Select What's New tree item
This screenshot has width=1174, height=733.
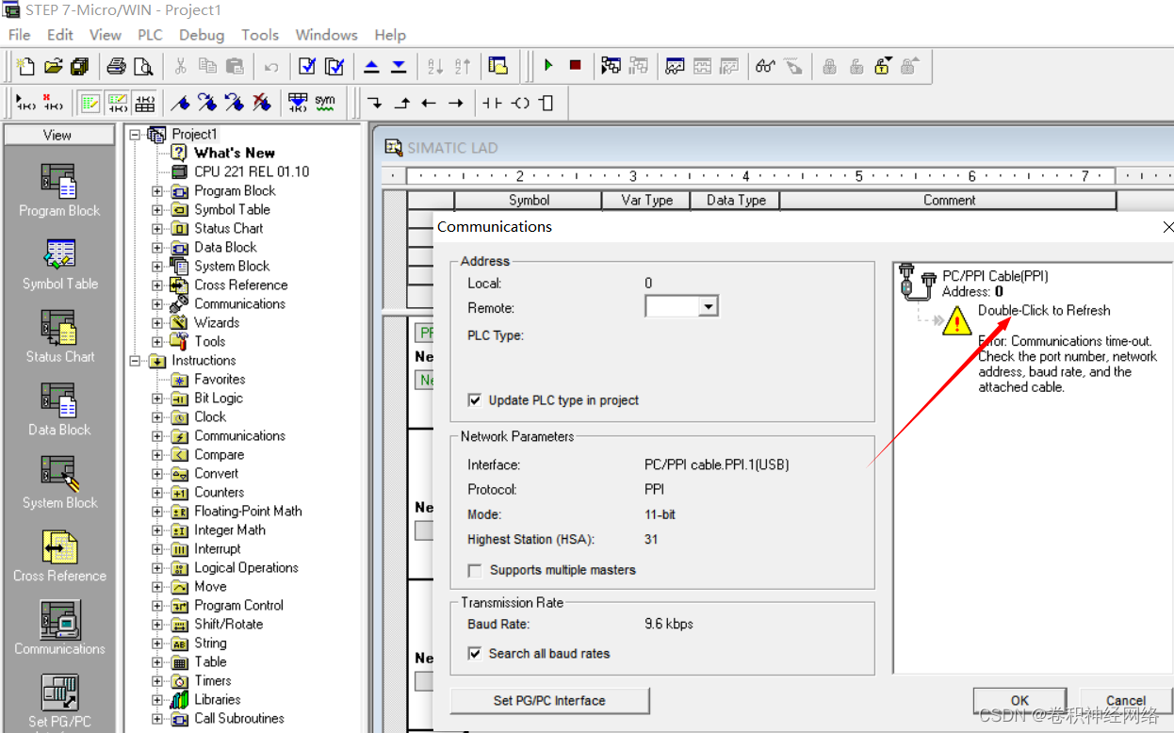(x=235, y=153)
